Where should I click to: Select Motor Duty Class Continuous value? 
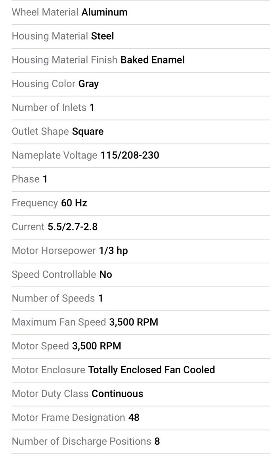(x=117, y=394)
